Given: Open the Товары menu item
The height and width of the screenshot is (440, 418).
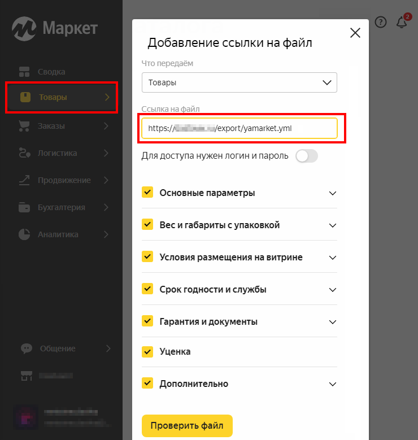Looking at the screenshot, I should (62, 97).
